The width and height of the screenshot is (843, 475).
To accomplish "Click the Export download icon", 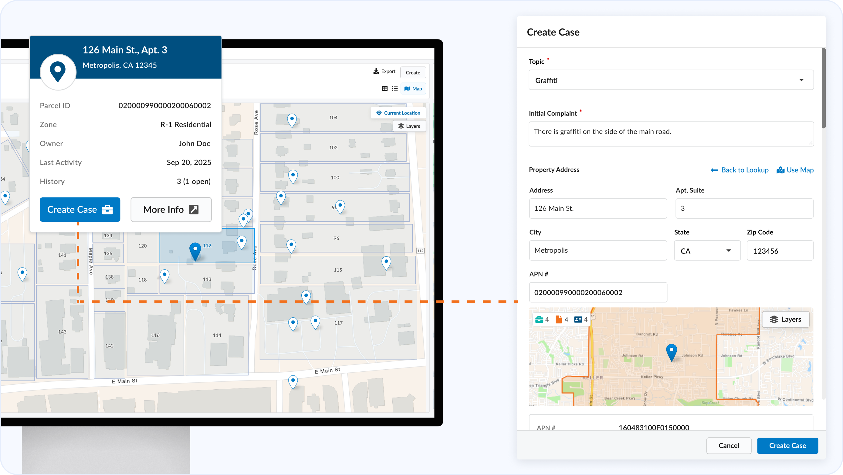I will 376,71.
